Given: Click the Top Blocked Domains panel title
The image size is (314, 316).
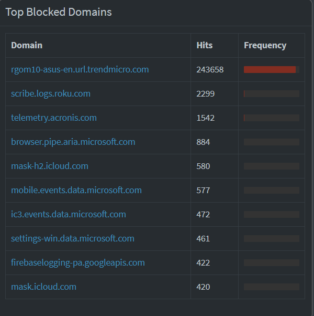Looking at the screenshot, I should (x=59, y=12).
